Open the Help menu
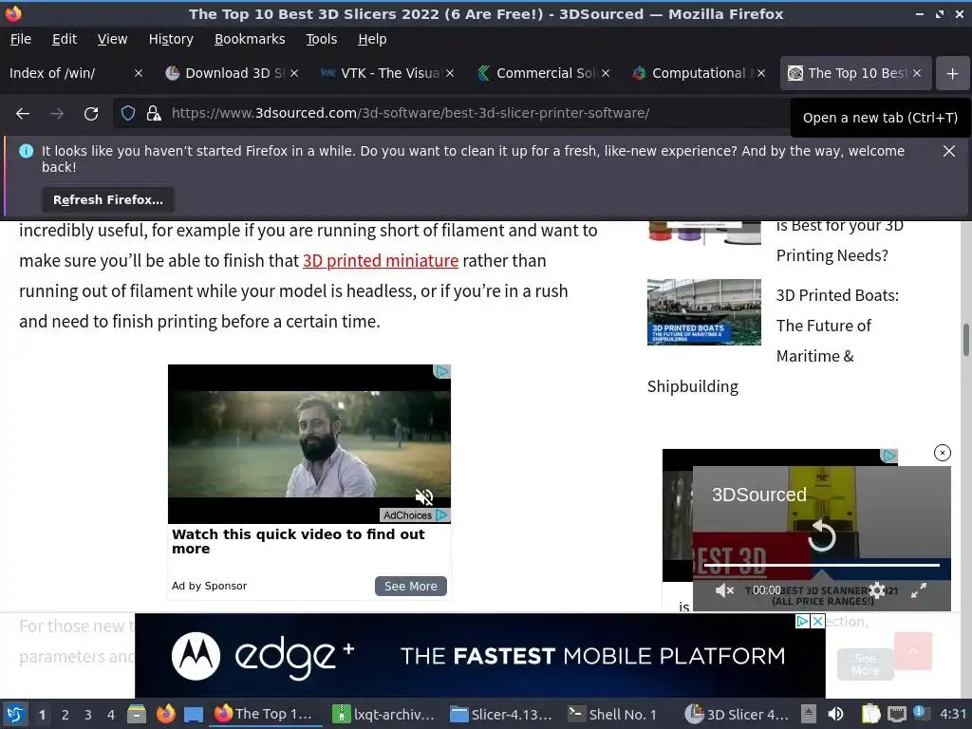This screenshot has height=729, width=972. tap(372, 39)
